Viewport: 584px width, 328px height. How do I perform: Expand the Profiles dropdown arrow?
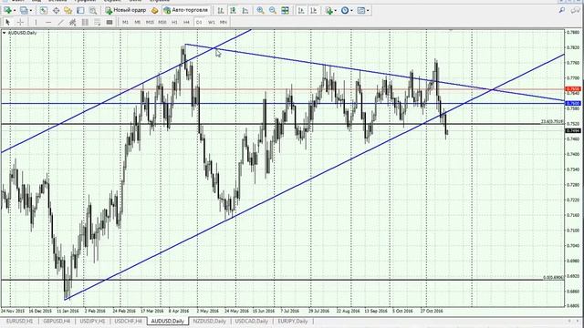[x=31, y=10]
